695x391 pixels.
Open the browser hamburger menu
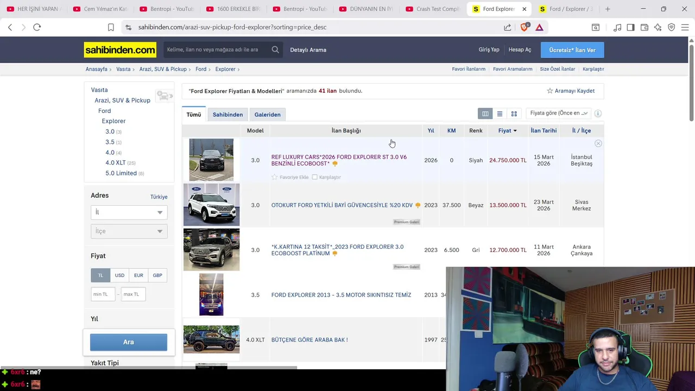pos(685,27)
